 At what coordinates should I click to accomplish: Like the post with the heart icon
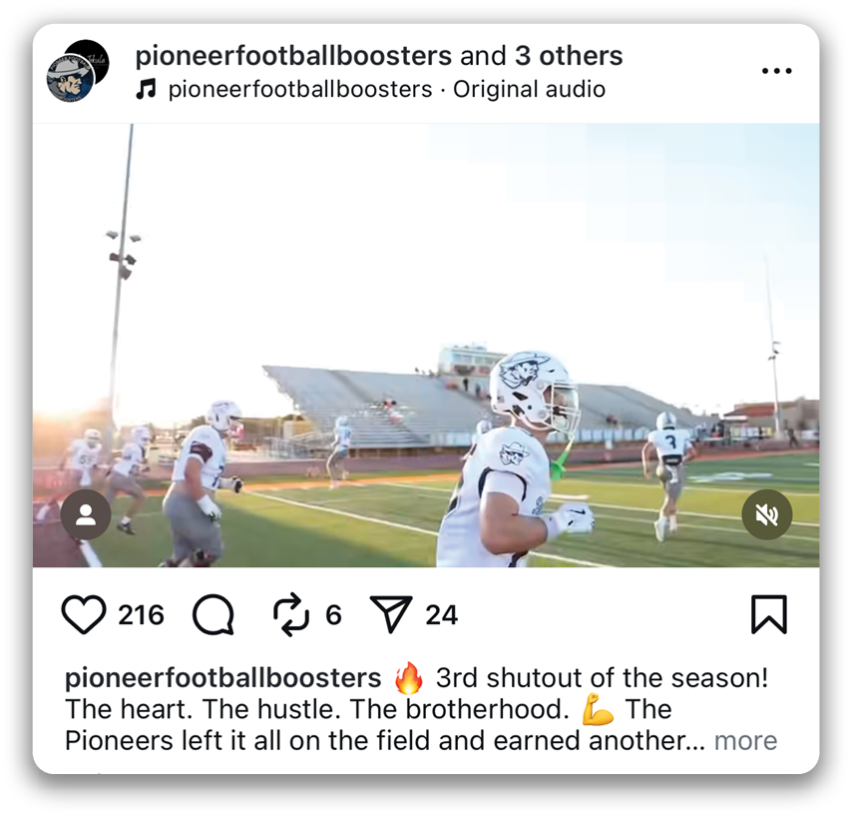(x=84, y=614)
